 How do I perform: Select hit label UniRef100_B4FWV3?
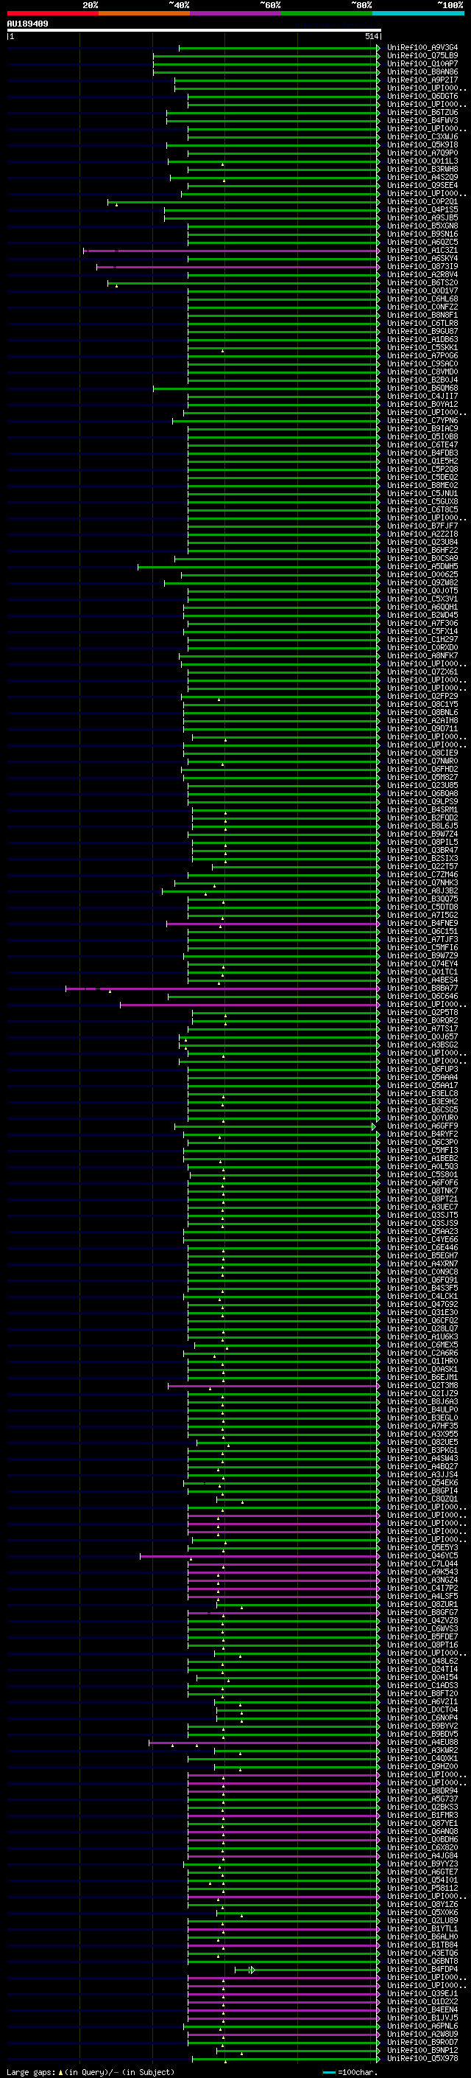point(422,120)
